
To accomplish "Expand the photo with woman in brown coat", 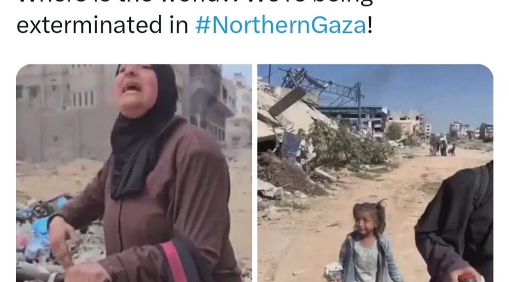I will pyautogui.click(x=134, y=173).
